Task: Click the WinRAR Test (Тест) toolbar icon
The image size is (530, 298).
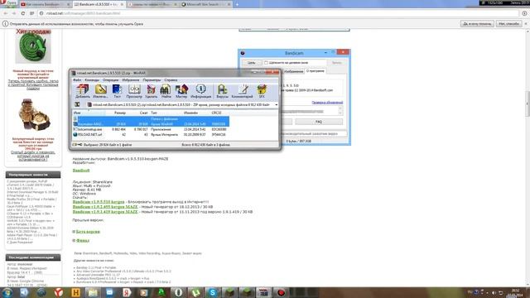Action: tap(117, 91)
